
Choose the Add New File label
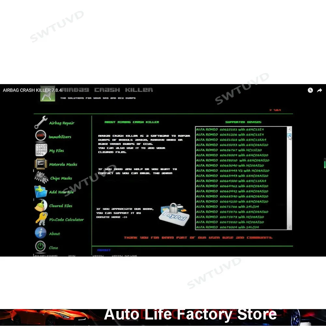pos(61,192)
